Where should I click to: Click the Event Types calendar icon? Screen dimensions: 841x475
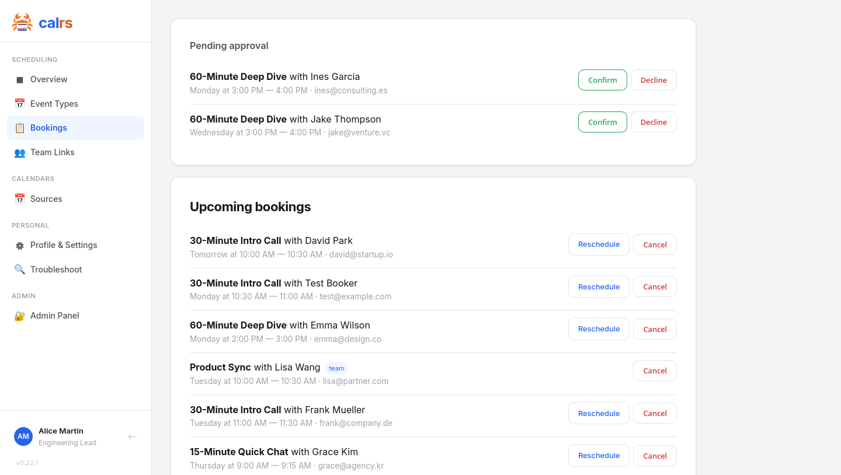click(x=19, y=103)
